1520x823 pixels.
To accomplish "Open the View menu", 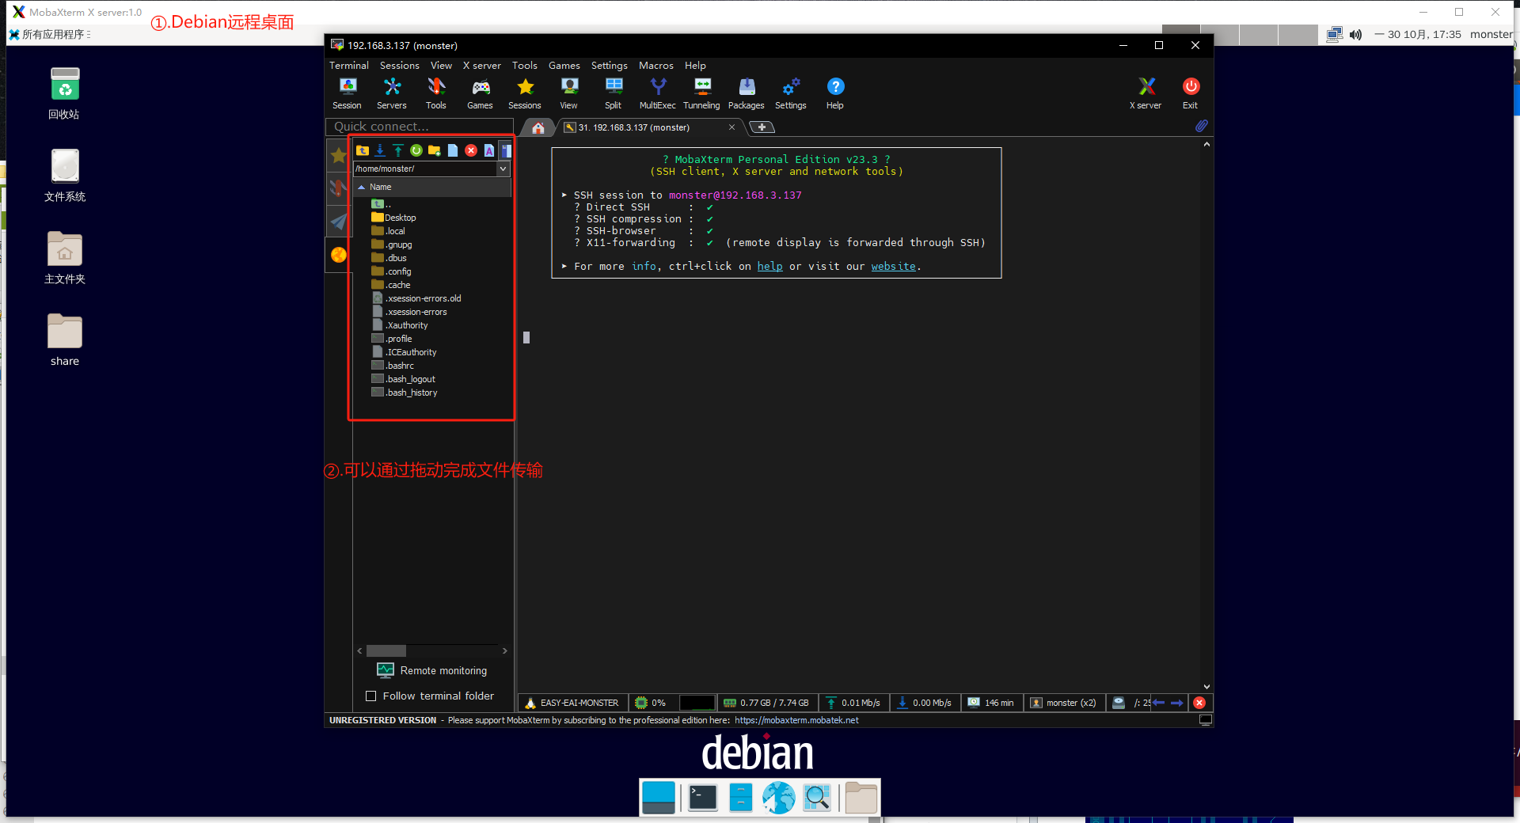I will click(x=441, y=66).
